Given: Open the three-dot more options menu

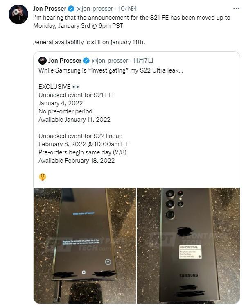Looking at the screenshot, I should click(x=236, y=9).
